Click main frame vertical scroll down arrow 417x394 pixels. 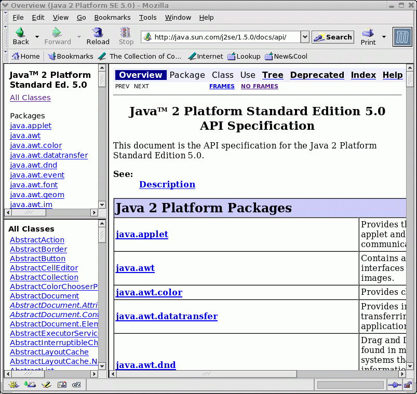click(410, 366)
